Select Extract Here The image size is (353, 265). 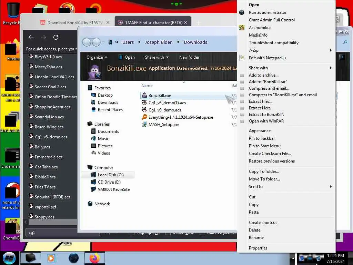[x=260, y=108]
